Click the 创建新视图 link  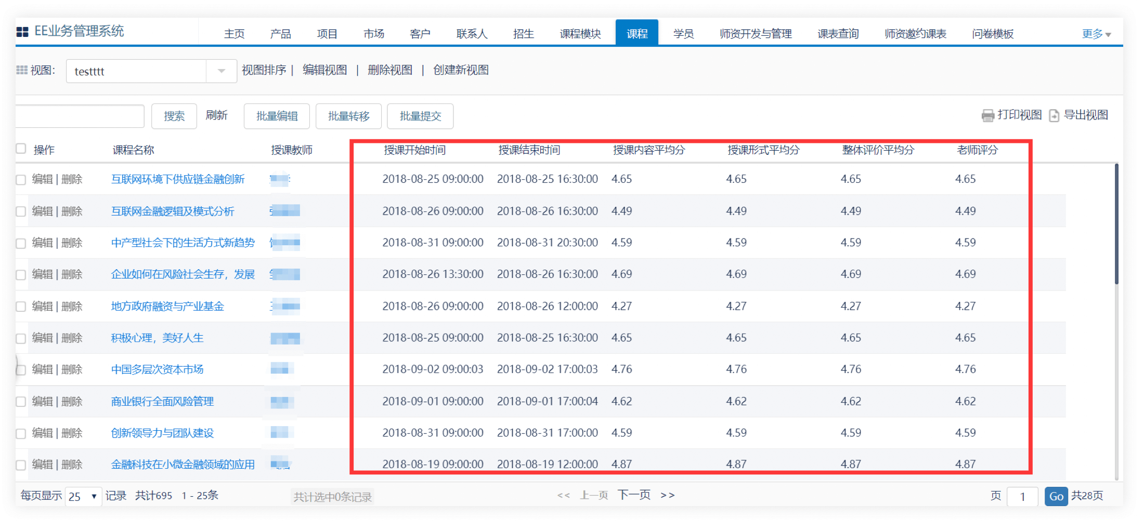coord(461,70)
